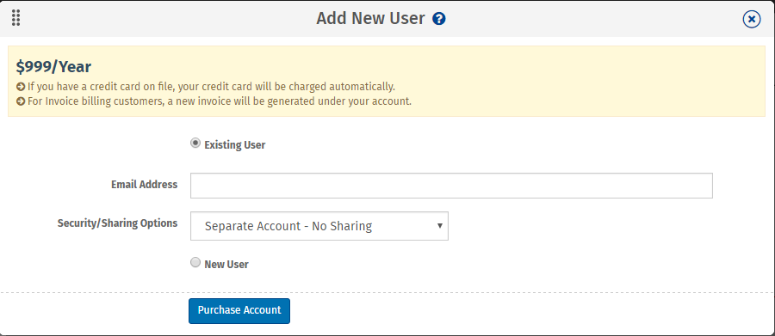Click the dotted drag handle grip icon

click(15, 18)
